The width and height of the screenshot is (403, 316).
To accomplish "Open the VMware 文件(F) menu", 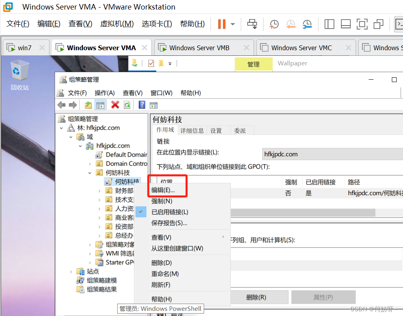I will 18,24.
